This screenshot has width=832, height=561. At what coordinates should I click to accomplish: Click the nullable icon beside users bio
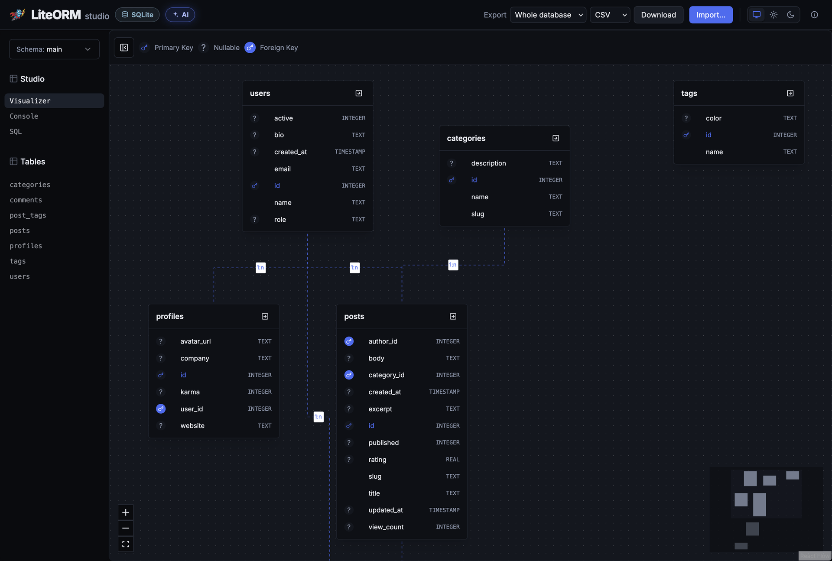tap(254, 135)
